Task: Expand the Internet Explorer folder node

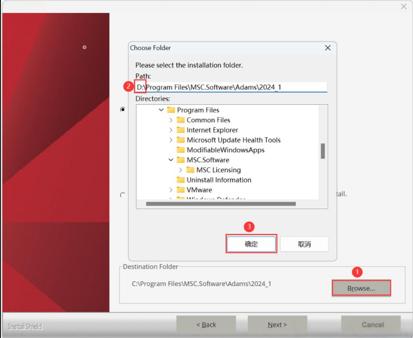Action: [x=171, y=130]
